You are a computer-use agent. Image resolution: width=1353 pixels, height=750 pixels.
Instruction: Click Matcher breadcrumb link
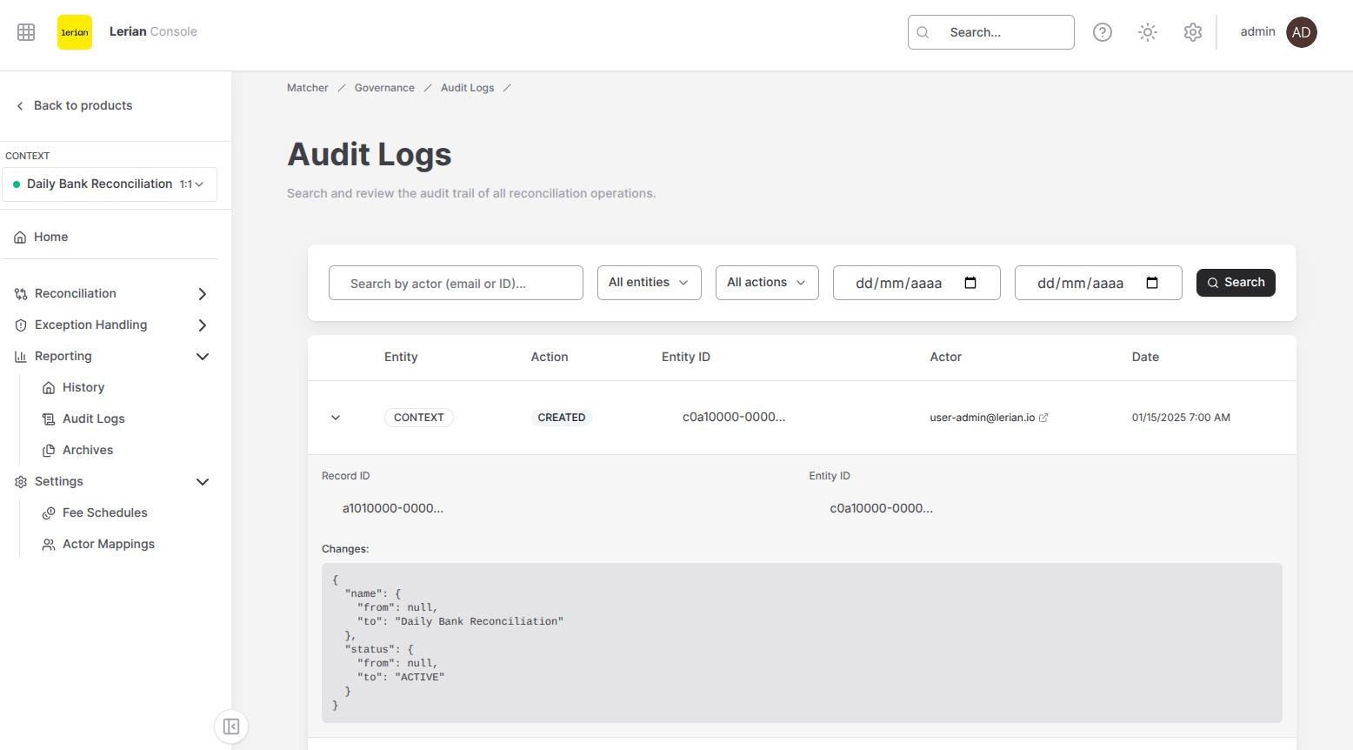(308, 88)
